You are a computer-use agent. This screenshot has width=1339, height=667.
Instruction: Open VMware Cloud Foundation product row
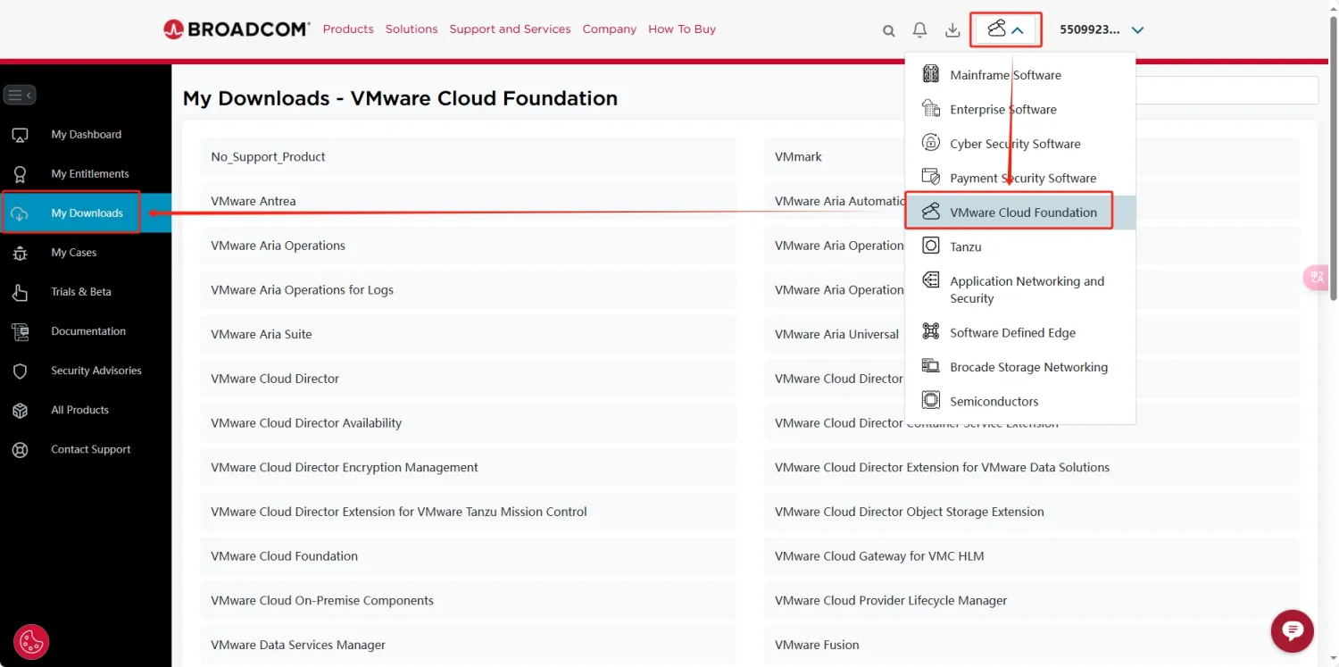click(469, 556)
